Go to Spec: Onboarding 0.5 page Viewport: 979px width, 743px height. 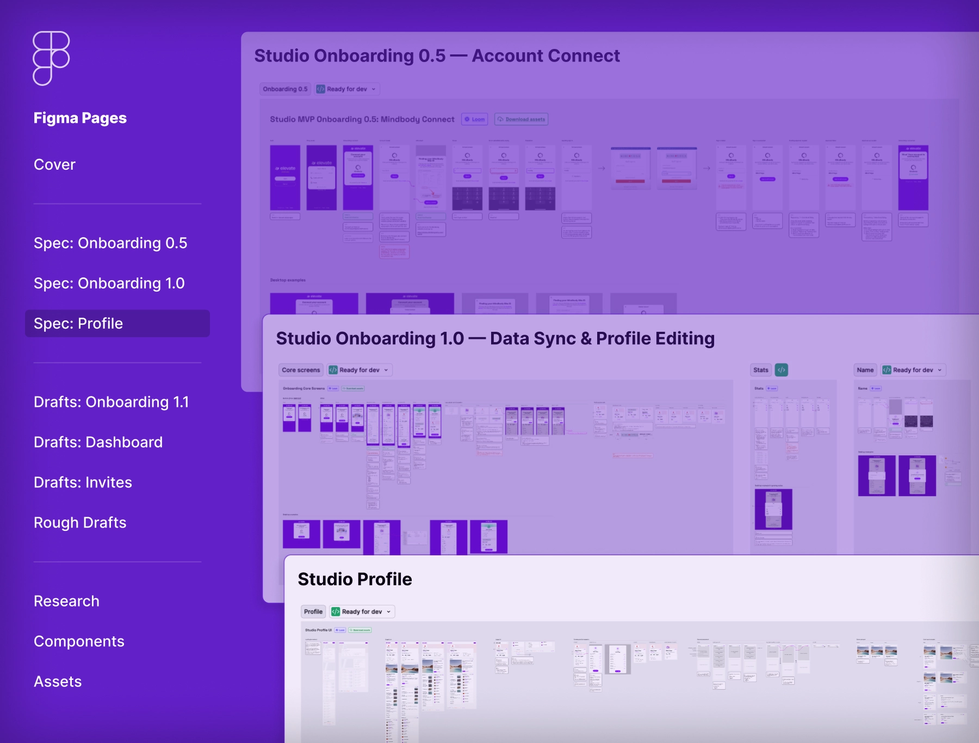(110, 243)
